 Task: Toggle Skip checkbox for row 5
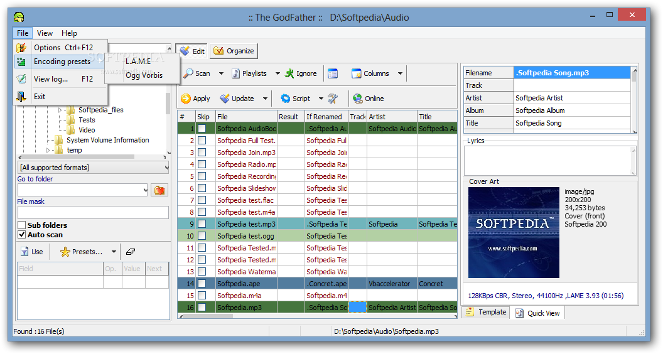(202, 176)
